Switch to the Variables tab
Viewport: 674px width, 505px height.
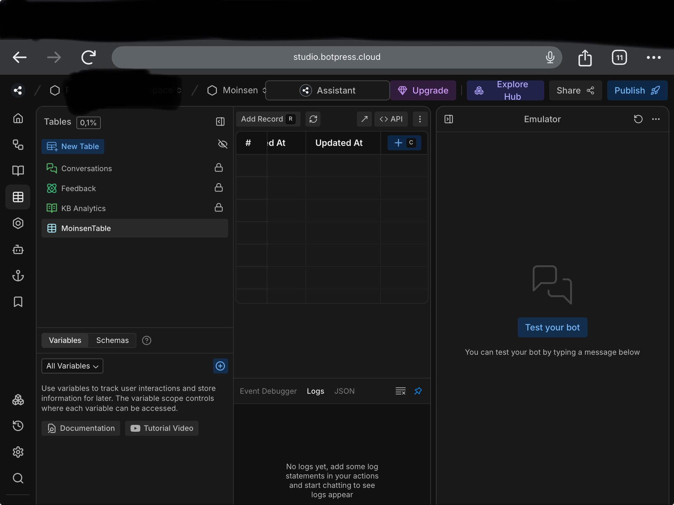[65, 341]
